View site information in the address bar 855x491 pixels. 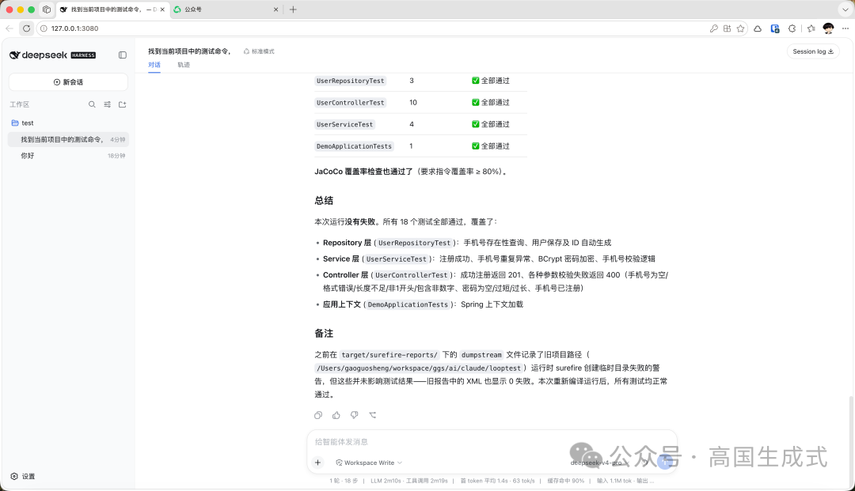click(44, 28)
